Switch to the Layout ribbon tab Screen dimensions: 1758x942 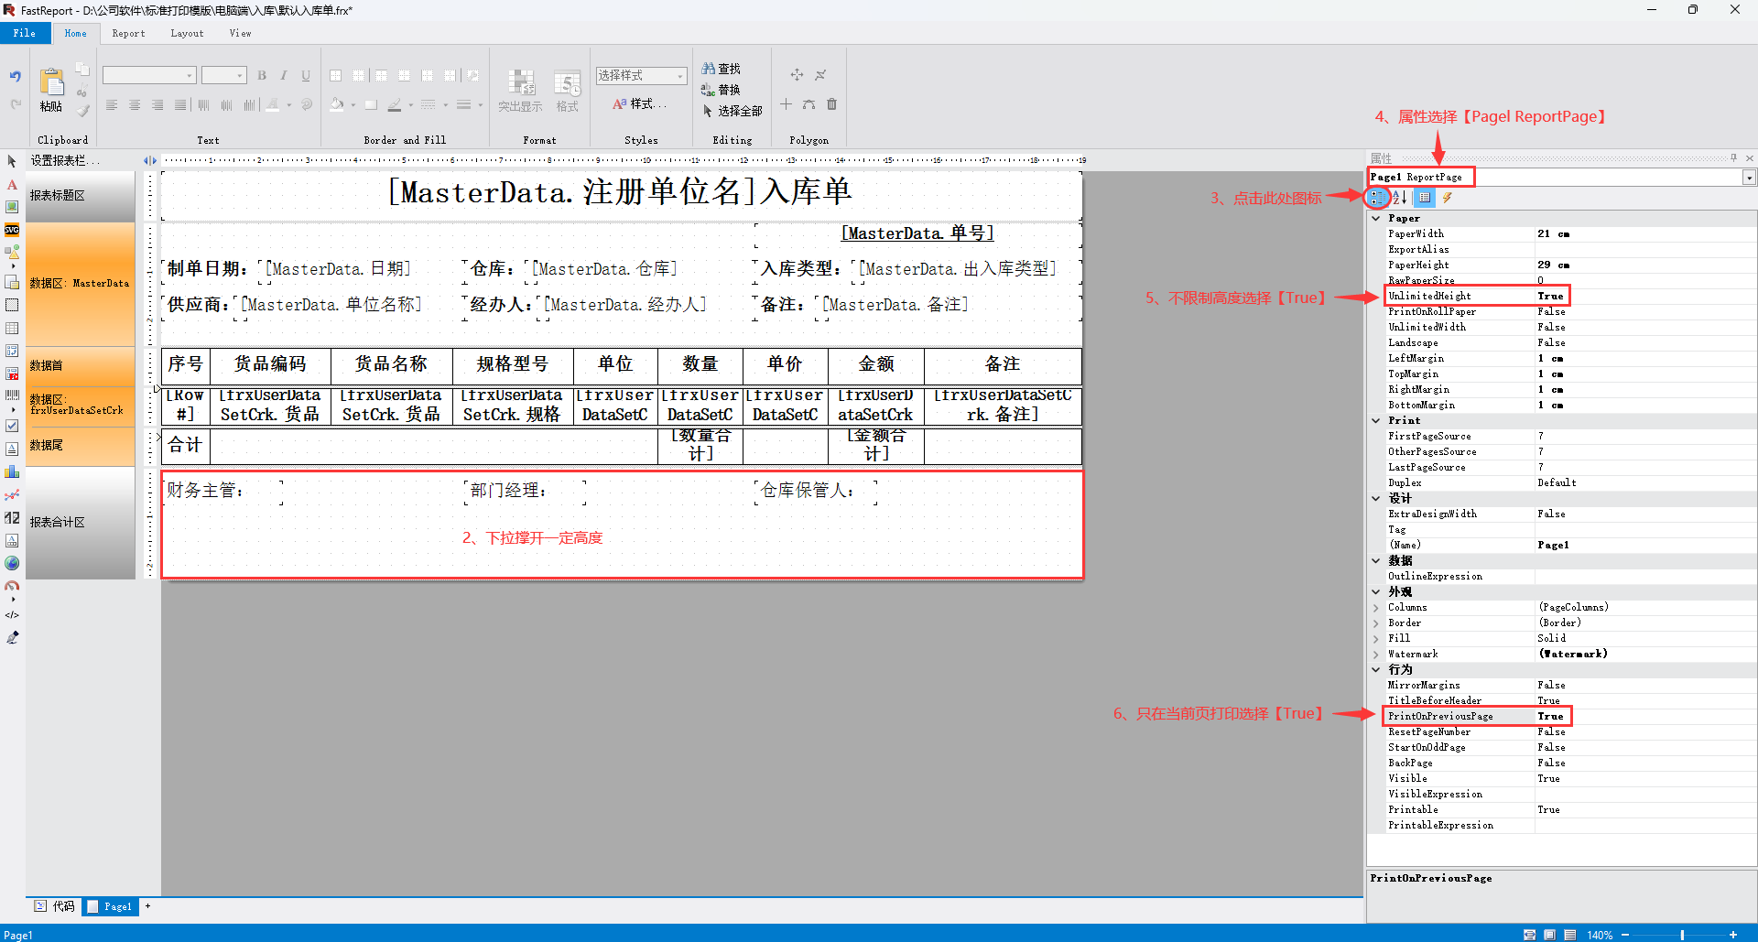[187, 33]
